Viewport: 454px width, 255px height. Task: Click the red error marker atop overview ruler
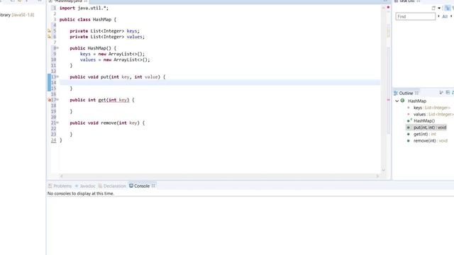pyautogui.click(x=388, y=7)
